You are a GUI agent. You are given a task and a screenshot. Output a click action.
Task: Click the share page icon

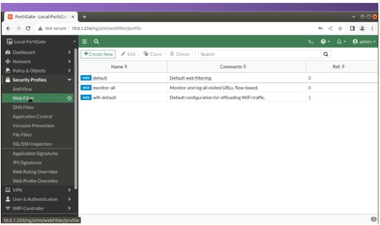(330, 28)
